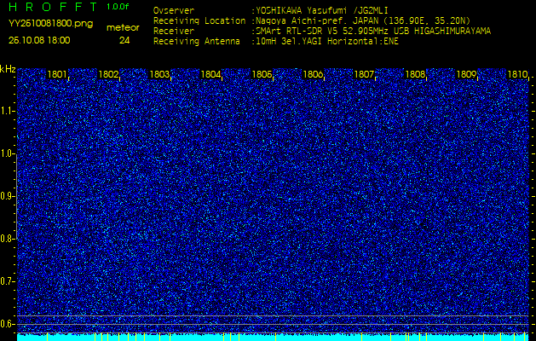The height and width of the screenshot is (341, 536).
Task: Click the 1.0 kHz axis label
Action: [x=7, y=153]
